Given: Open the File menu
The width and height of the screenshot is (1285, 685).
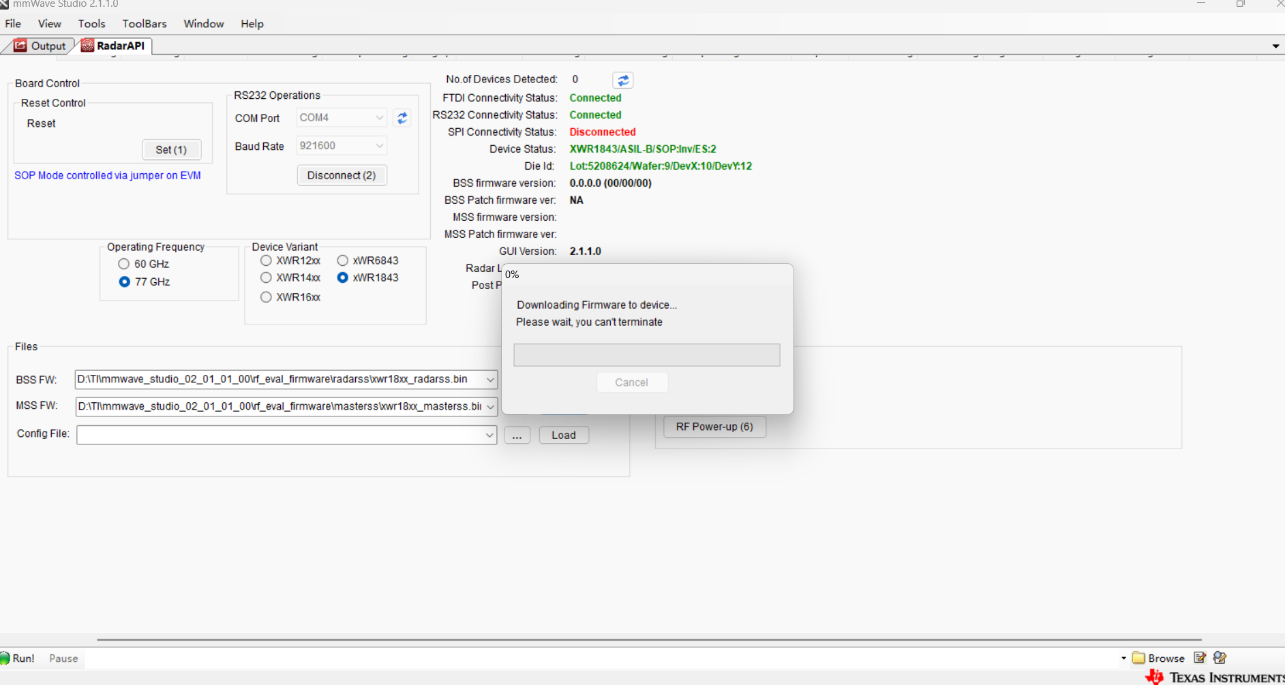Looking at the screenshot, I should pos(13,24).
